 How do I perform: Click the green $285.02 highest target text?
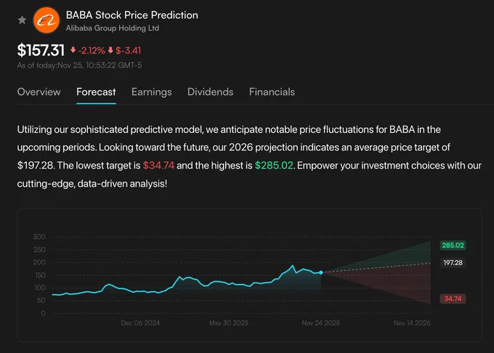pyautogui.click(x=274, y=166)
